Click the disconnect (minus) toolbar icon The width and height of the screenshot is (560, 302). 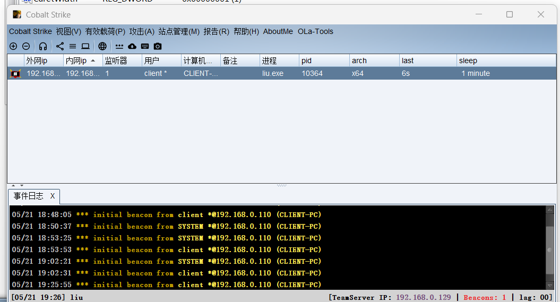(26, 46)
